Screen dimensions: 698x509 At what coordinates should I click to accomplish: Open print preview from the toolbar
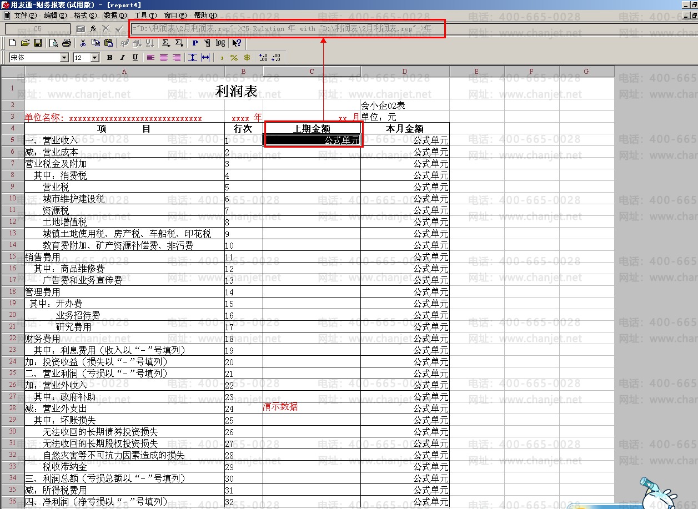pyautogui.click(x=54, y=43)
